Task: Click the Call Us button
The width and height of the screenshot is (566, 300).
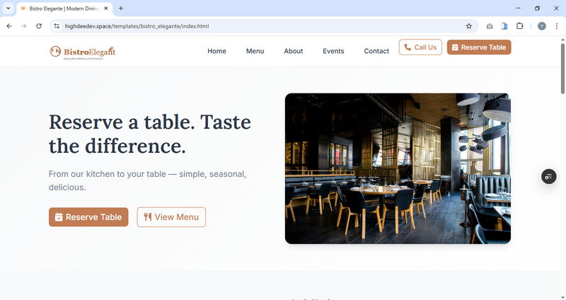Action: click(x=420, y=47)
